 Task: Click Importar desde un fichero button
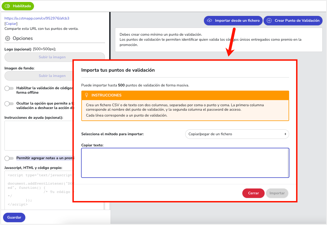[x=233, y=20]
